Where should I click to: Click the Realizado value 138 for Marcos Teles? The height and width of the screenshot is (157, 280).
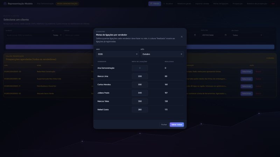pos(166,101)
